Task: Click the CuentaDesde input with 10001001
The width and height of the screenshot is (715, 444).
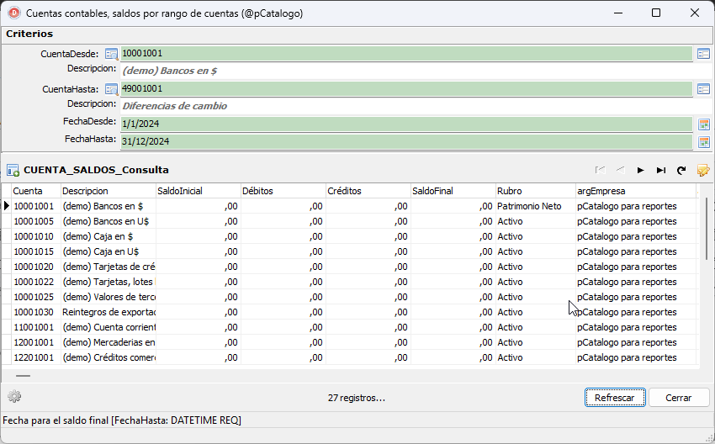Action: [x=406, y=53]
